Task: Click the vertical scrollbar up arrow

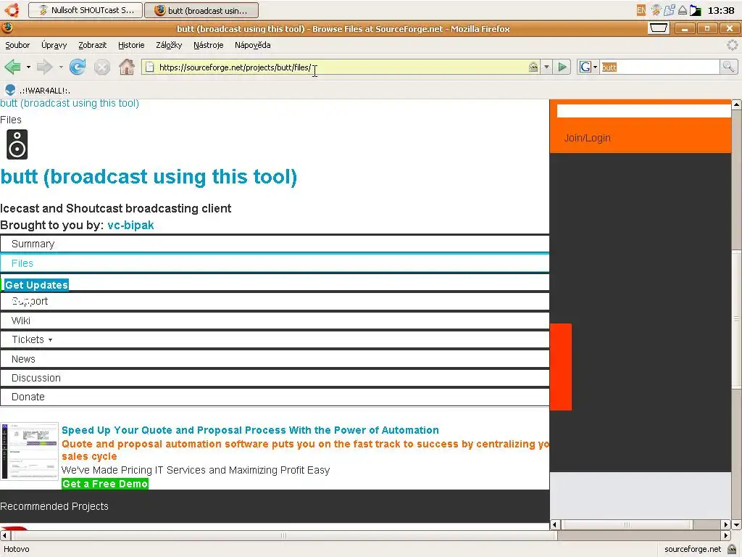Action: (736, 104)
